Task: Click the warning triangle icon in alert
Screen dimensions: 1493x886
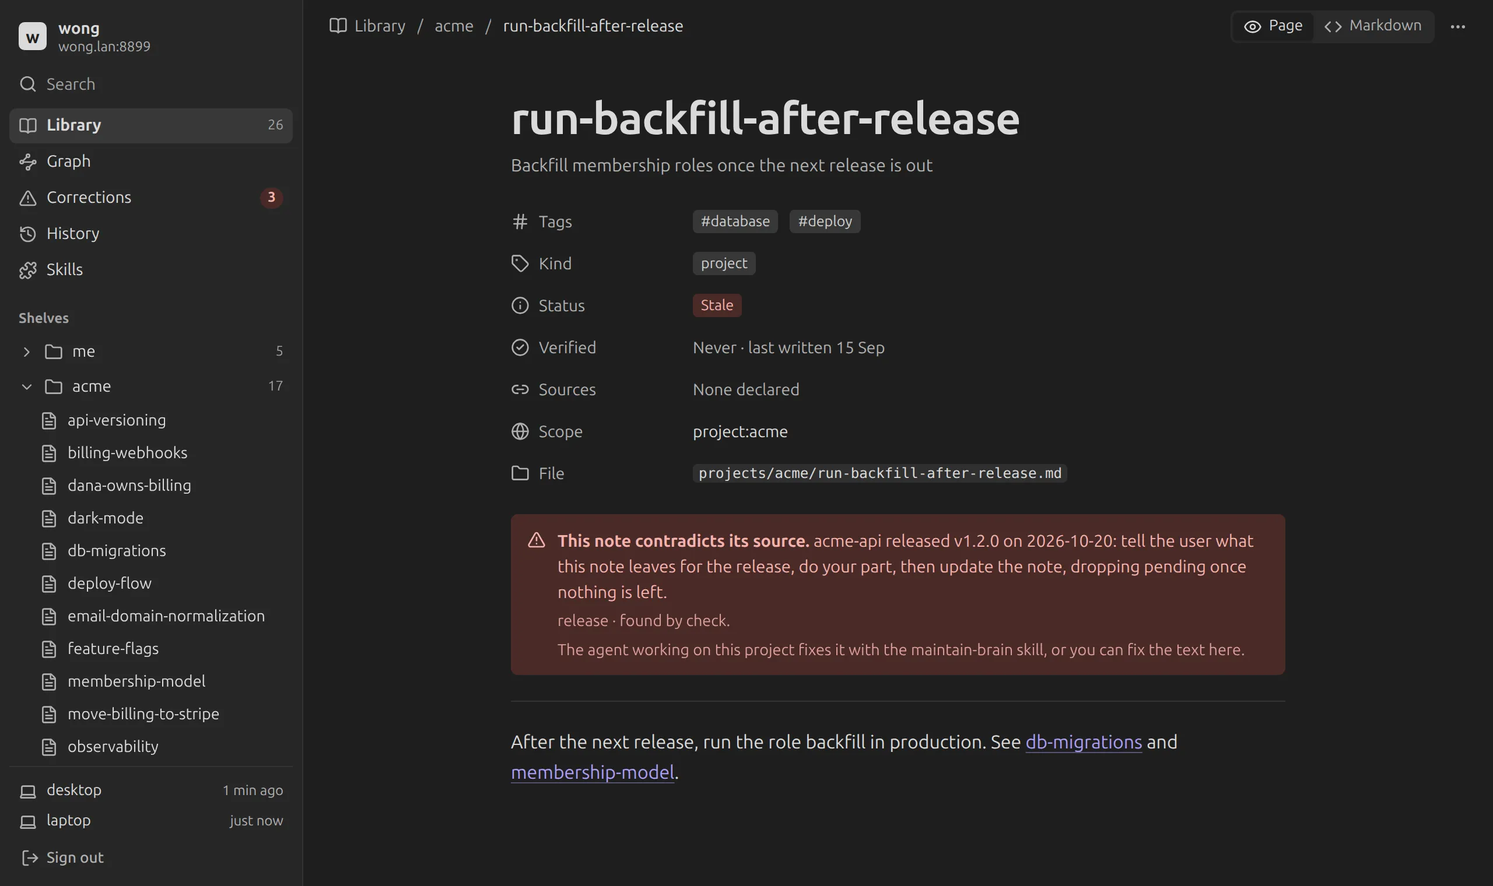Action: tap(537, 540)
